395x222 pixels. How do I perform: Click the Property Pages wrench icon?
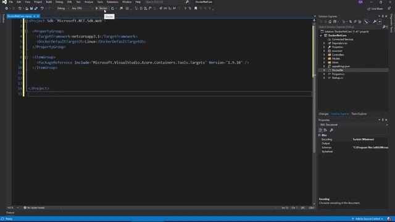pyautogui.click(x=331, y=130)
